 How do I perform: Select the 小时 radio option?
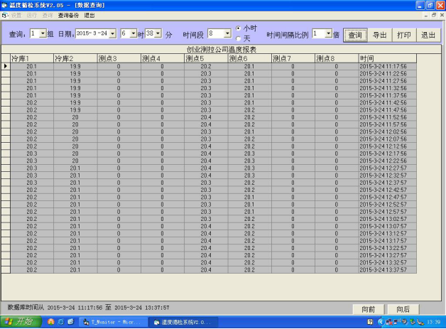coord(239,28)
